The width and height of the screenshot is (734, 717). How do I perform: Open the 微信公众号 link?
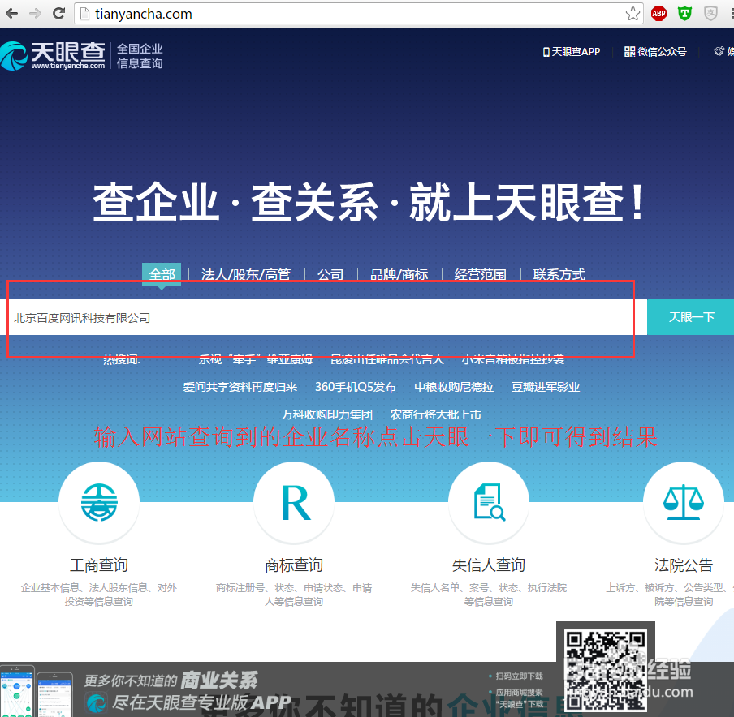[655, 51]
